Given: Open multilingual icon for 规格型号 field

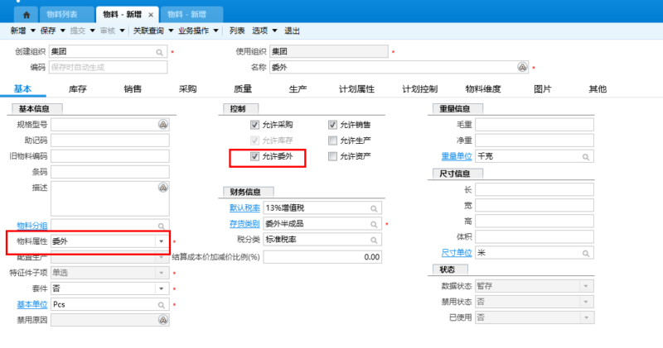Looking at the screenshot, I should [163, 124].
